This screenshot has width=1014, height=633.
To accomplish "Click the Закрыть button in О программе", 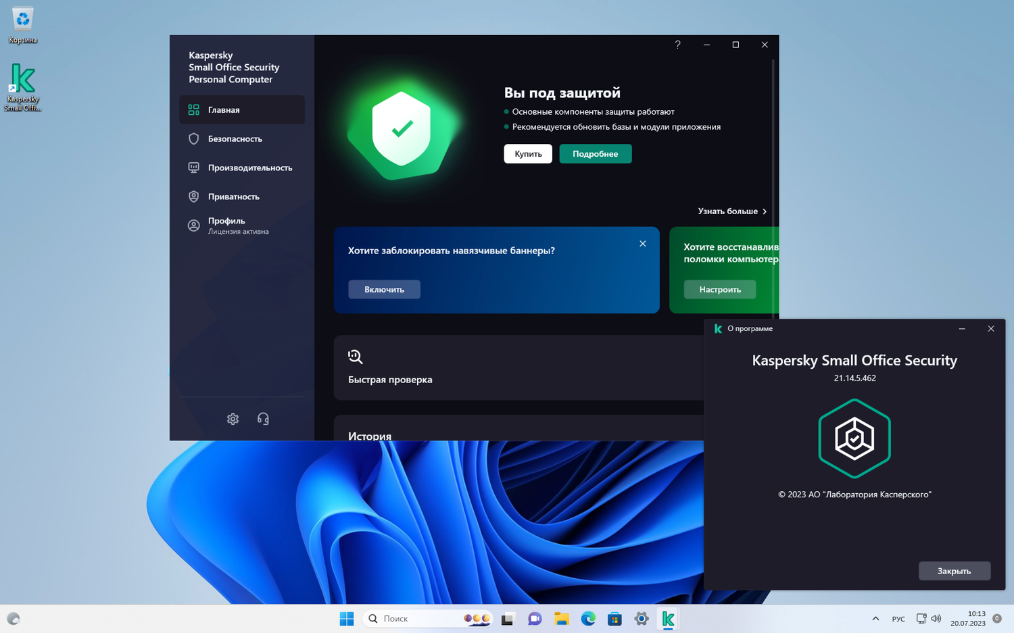I will pyautogui.click(x=955, y=571).
